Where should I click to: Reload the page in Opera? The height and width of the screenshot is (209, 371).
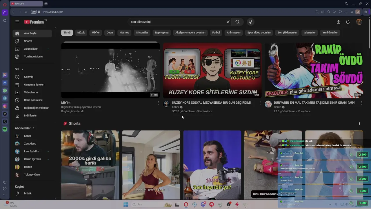(26, 12)
